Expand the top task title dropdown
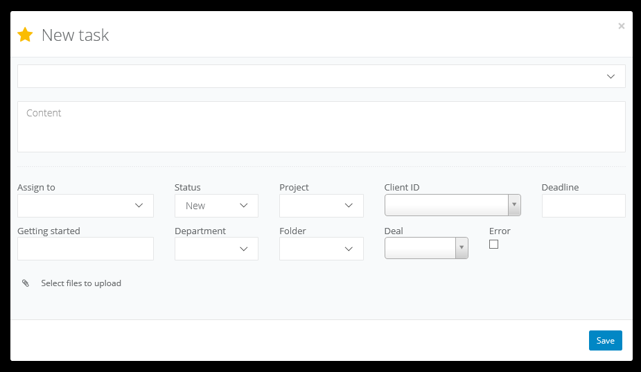641x372 pixels. coord(611,76)
